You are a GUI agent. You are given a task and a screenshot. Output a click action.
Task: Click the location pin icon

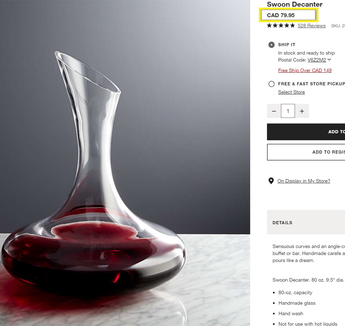[x=271, y=180]
